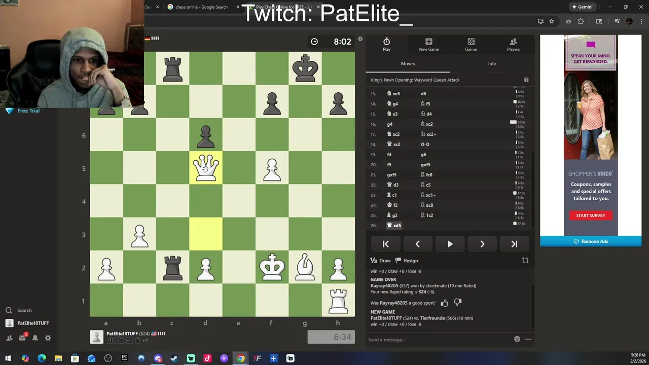649x365 pixels.
Task: Click move 26 Qxd5 in move list
Action: tap(395, 226)
